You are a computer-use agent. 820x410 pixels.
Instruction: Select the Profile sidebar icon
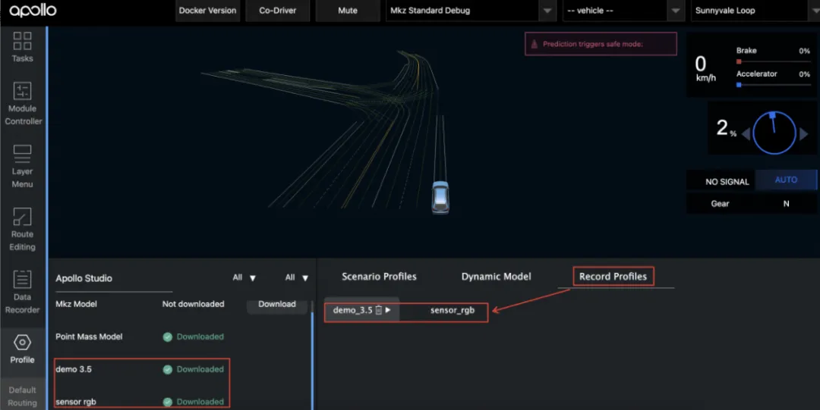(x=23, y=349)
